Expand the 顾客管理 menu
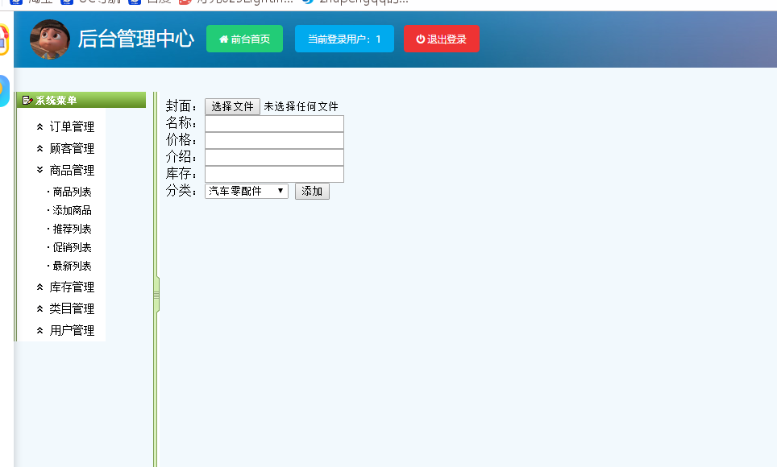The height and width of the screenshot is (467, 777). tap(72, 149)
